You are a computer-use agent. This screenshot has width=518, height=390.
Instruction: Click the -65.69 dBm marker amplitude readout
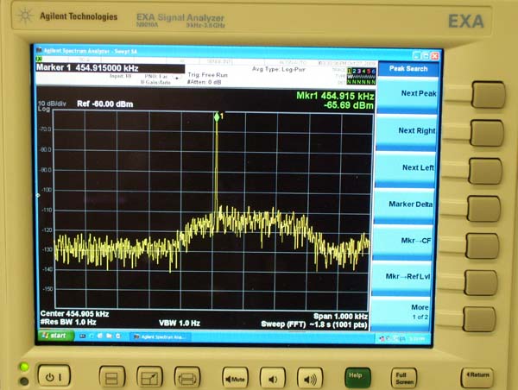(349, 105)
